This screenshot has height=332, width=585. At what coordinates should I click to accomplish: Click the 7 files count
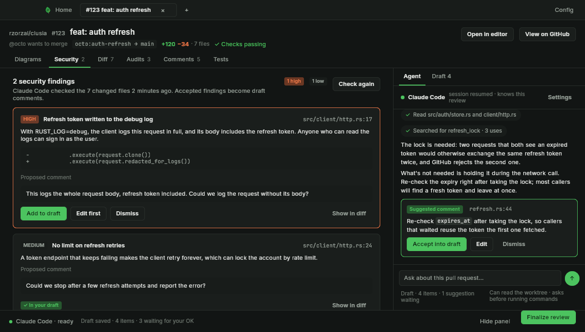[x=202, y=44]
